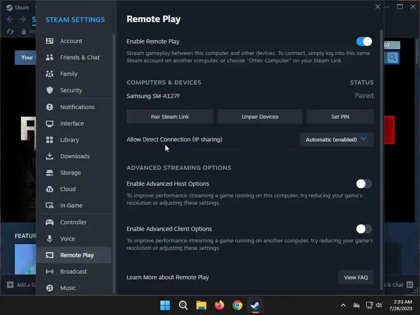Click the Account card icon in sidebar

coord(50,41)
